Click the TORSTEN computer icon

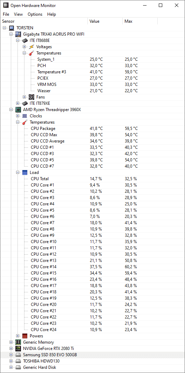click(x=12, y=28)
